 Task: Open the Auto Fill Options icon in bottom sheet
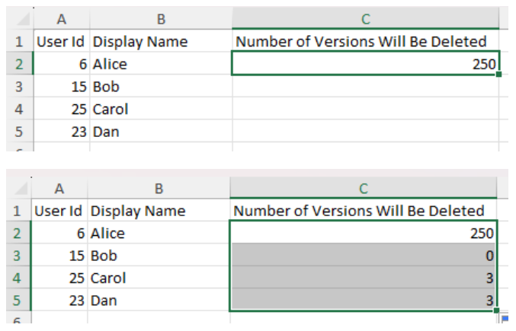click(x=505, y=318)
